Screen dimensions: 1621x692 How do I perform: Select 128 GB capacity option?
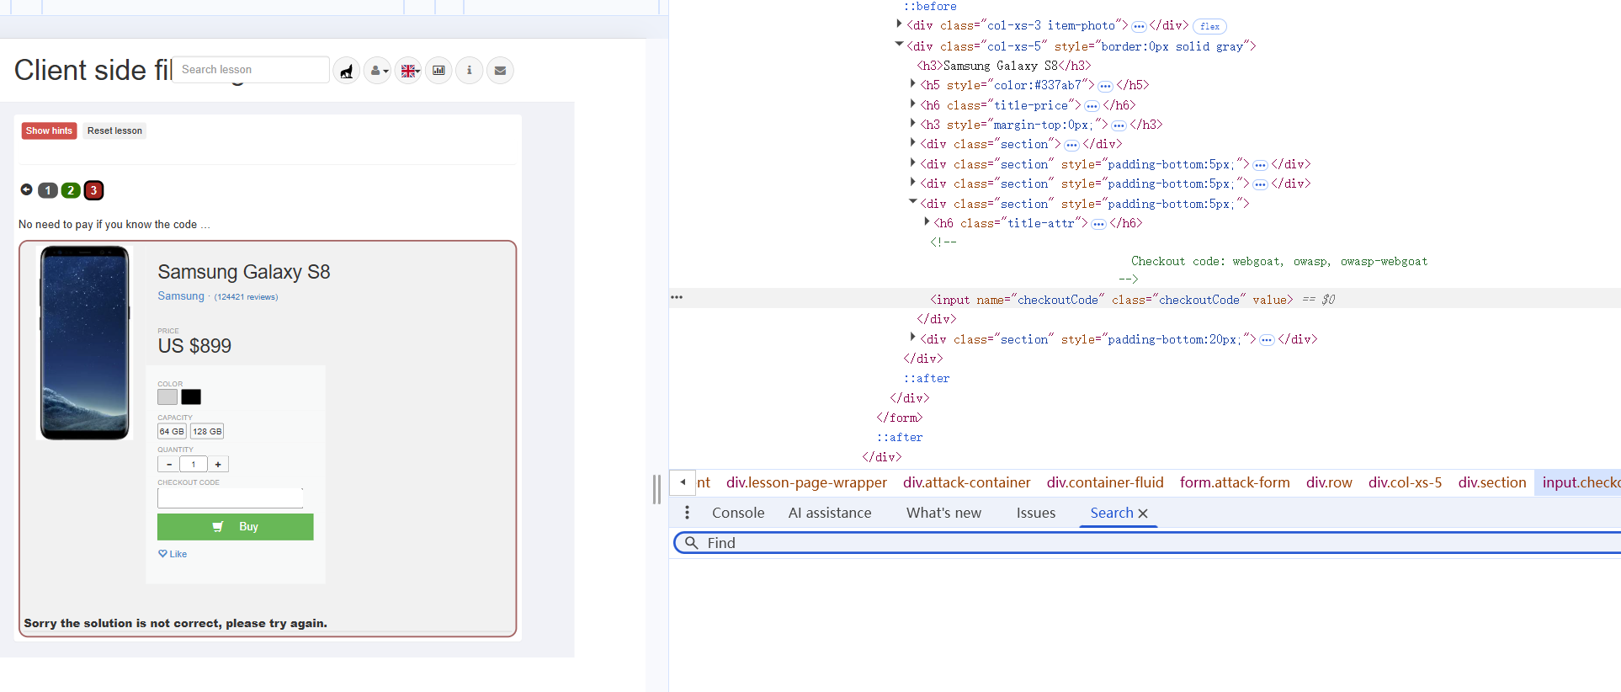207,431
